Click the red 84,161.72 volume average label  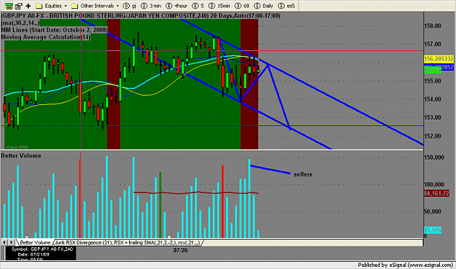coord(436,193)
